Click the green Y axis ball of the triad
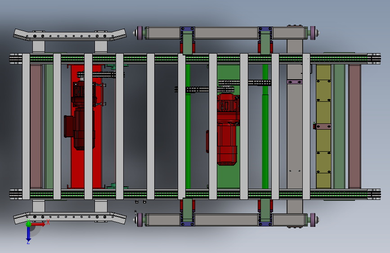The width and height of the screenshot is (390, 253). (x=28, y=224)
